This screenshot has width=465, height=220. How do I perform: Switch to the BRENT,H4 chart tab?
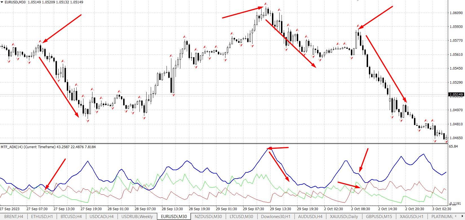click(x=14, y=217)
